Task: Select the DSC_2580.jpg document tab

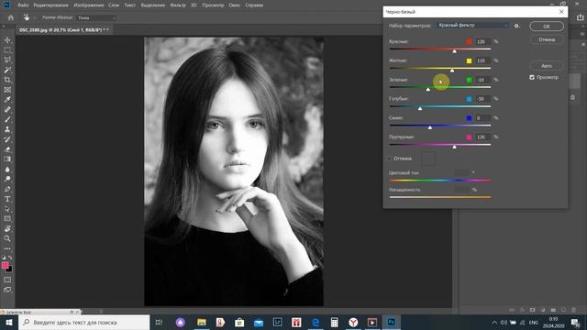Action: 62,29
